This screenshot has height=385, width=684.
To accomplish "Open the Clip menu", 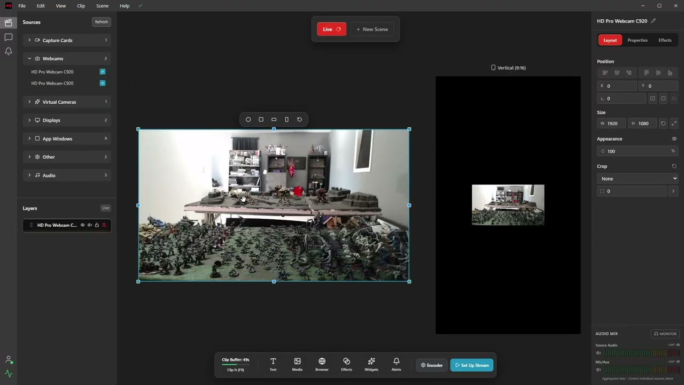I will pyautogui.click(x=81, y=6).
